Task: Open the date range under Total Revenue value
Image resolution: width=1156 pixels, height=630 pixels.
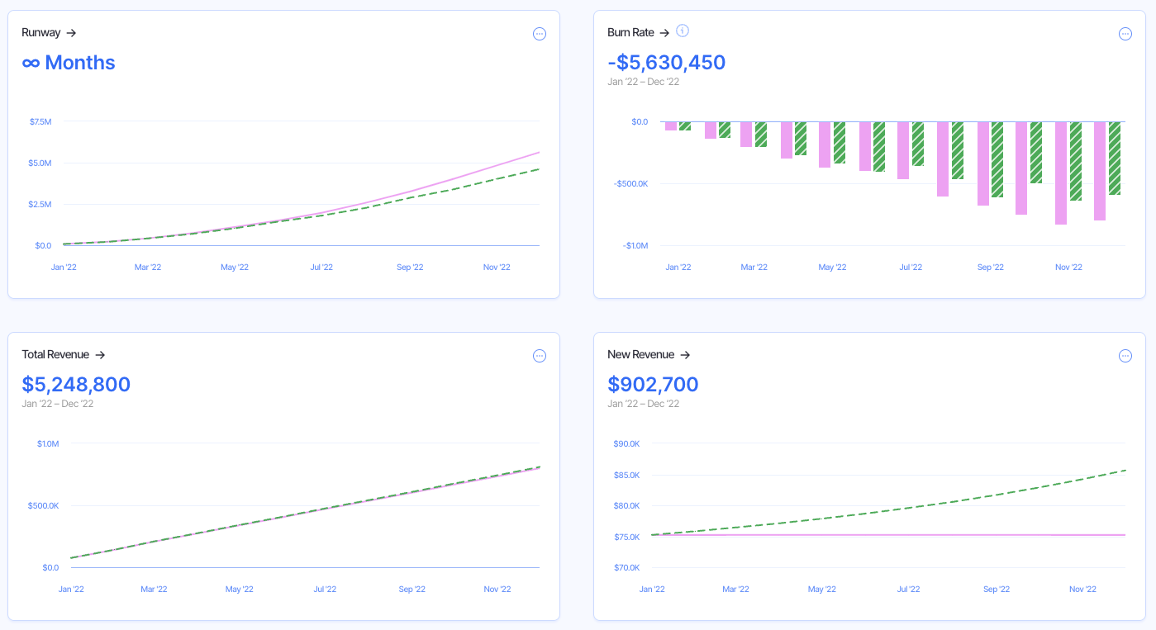Action: point(57,404)
